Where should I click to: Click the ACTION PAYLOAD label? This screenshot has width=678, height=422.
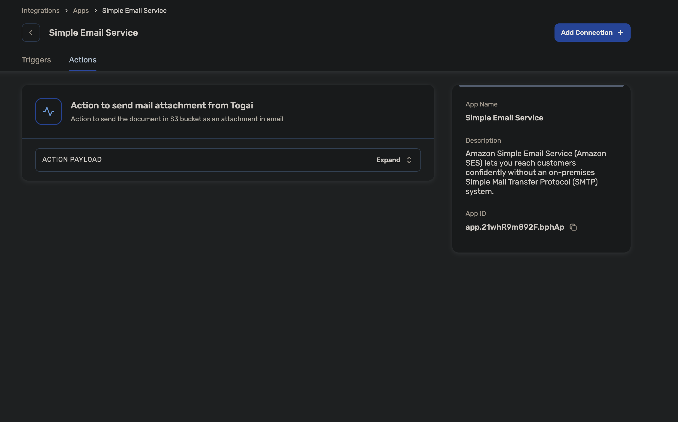coord(72,159)
